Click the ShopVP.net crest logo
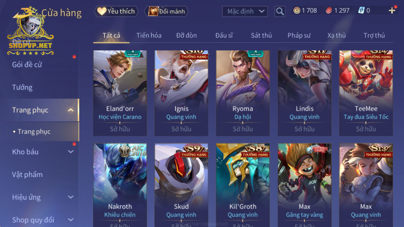 click(30, 30)
